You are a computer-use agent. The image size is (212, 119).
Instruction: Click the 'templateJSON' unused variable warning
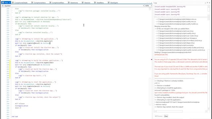[x=170, y=7]
